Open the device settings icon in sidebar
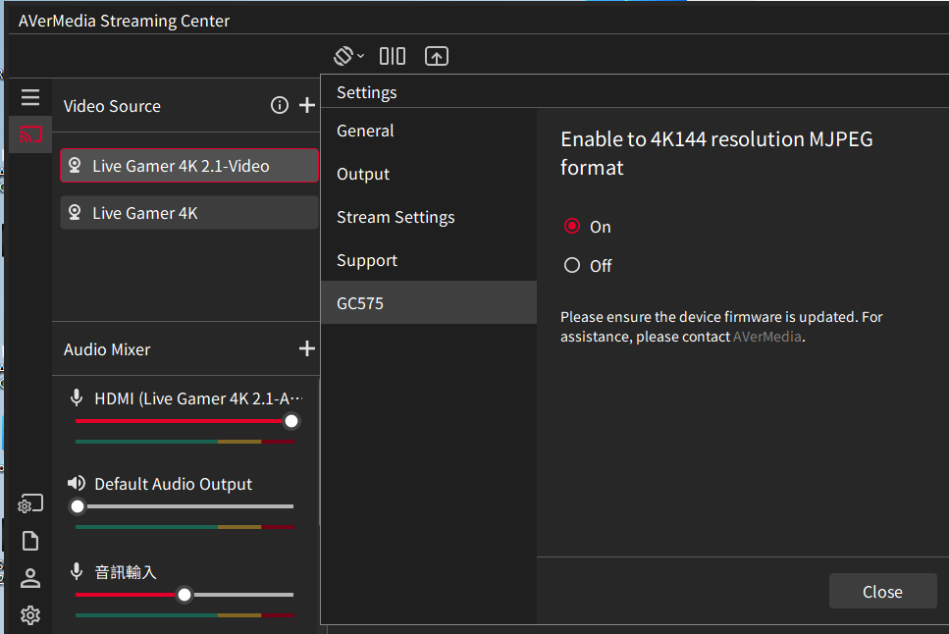This screenshot has width=949, height=634. point(30,504)
